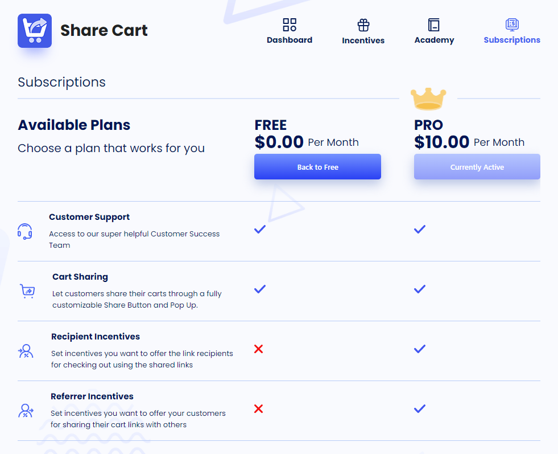Viewport: 558px width, 454px height.
Task: Select the PRO checkmark for Recipient Incentives
Action: tap(420, 349)
